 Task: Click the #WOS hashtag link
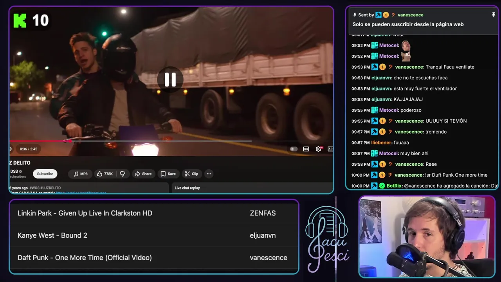pyautogui.click(x=34, y=188)
